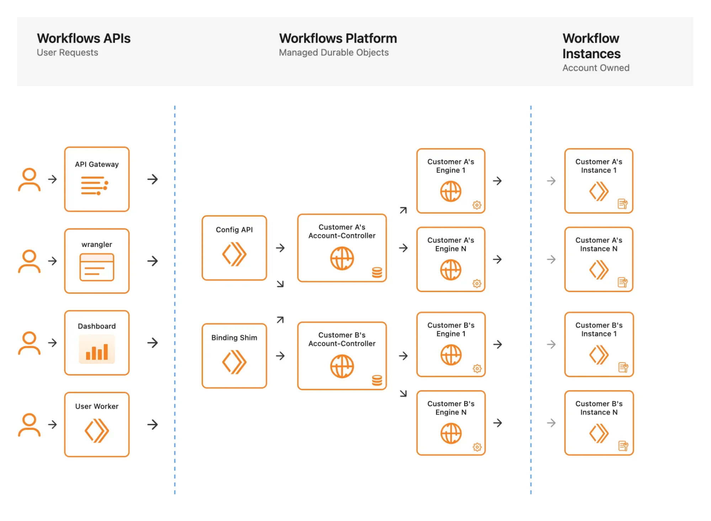
Task: Click the Config API Workers icon
Action: (x=234, y=253)
